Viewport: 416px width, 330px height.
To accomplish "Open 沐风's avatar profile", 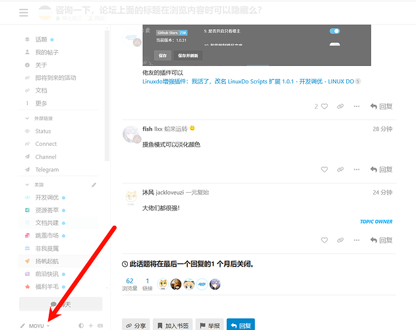I will pos(131,198).
